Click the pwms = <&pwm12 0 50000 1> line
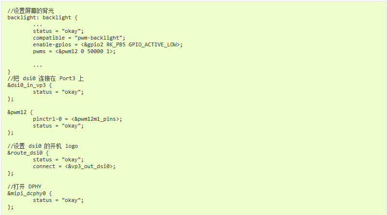 pyautogui.click(x=74, y=52)
